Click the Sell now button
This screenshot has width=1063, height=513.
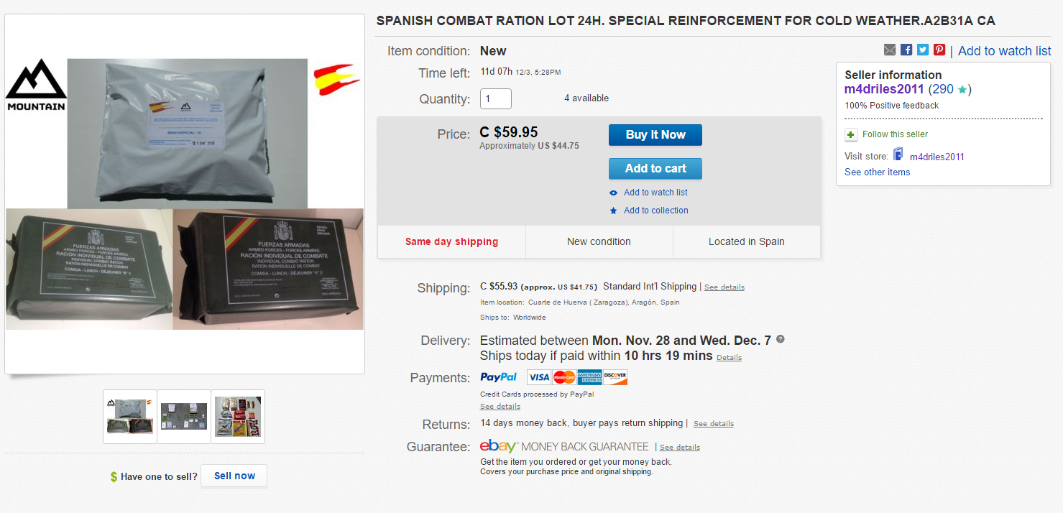pos(234,476)
